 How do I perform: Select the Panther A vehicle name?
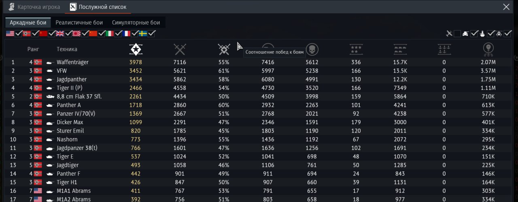click(69, 105)
